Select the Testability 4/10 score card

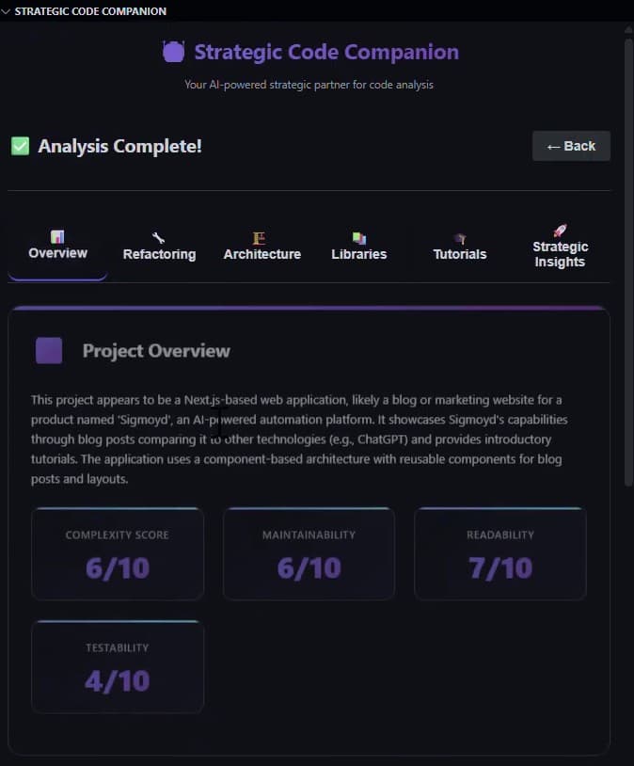(117, 666)
